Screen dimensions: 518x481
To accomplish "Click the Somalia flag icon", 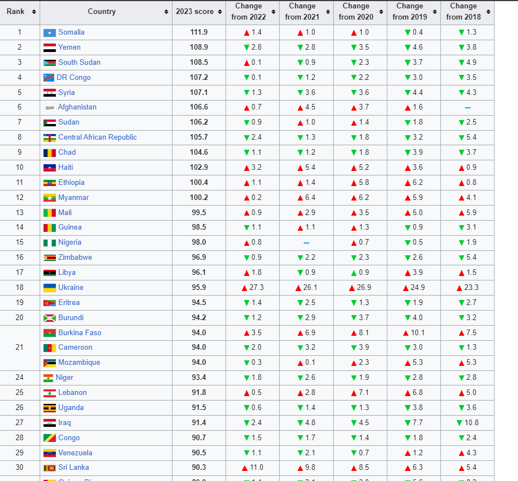I will (x=50, y=33).
